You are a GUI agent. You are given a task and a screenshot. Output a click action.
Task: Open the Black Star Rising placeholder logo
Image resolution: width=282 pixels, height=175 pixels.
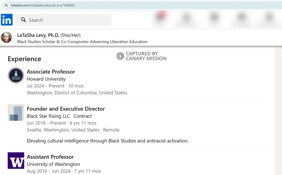16,112
